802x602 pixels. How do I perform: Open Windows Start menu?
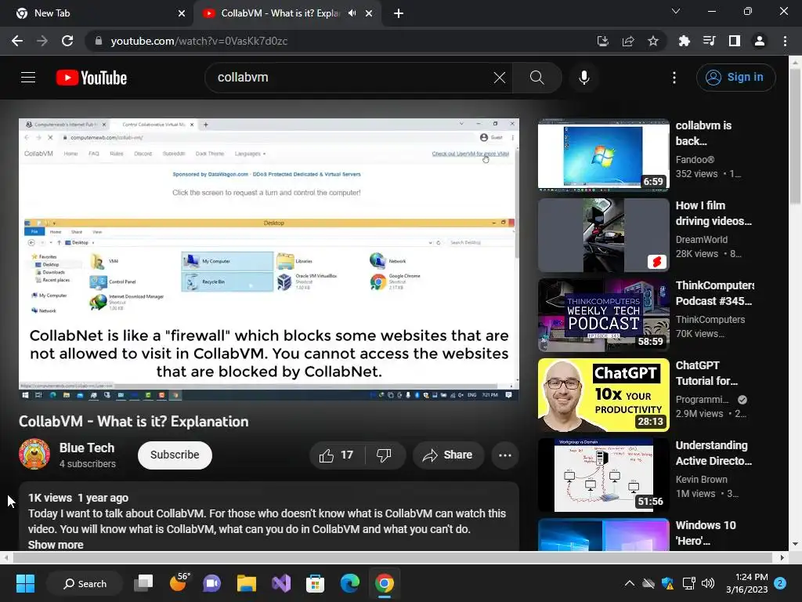(25, 583)
